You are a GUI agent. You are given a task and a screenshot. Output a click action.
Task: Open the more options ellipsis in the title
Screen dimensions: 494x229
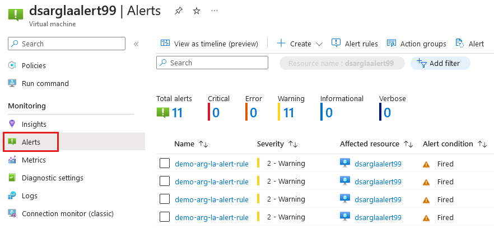coord(215,11)
